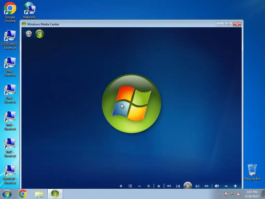Select the SKYPEXP shortcut icon
The height and width of the screenshot is (199, 265).
click(10, 174)
